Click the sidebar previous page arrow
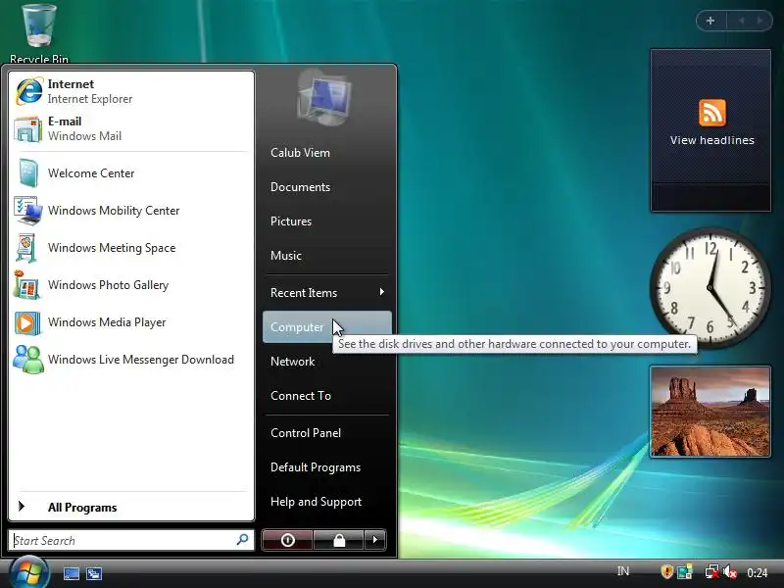Screen dimensions: 784x588 click(x=742, y=21)
